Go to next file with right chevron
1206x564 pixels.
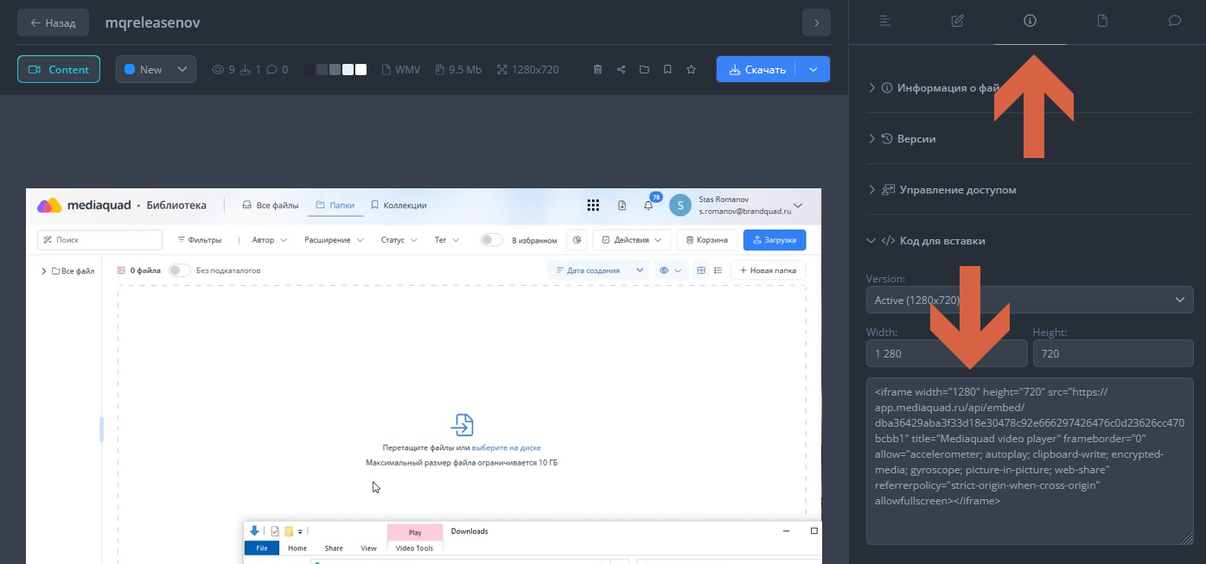pos(816,23)
